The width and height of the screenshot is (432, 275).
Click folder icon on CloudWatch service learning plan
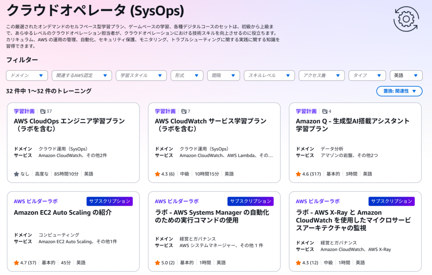tap(184, 112)
